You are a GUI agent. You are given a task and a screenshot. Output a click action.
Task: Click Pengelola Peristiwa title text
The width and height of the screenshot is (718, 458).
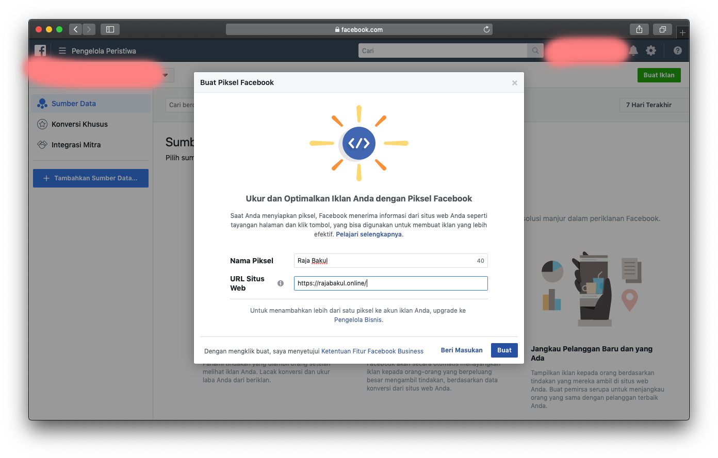click(x=104, y=51)
